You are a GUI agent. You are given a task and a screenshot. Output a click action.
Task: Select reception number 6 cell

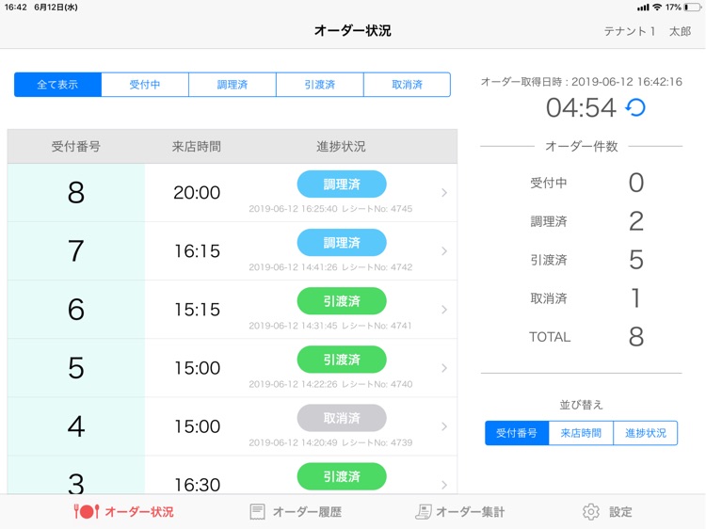tap(76, 310)
